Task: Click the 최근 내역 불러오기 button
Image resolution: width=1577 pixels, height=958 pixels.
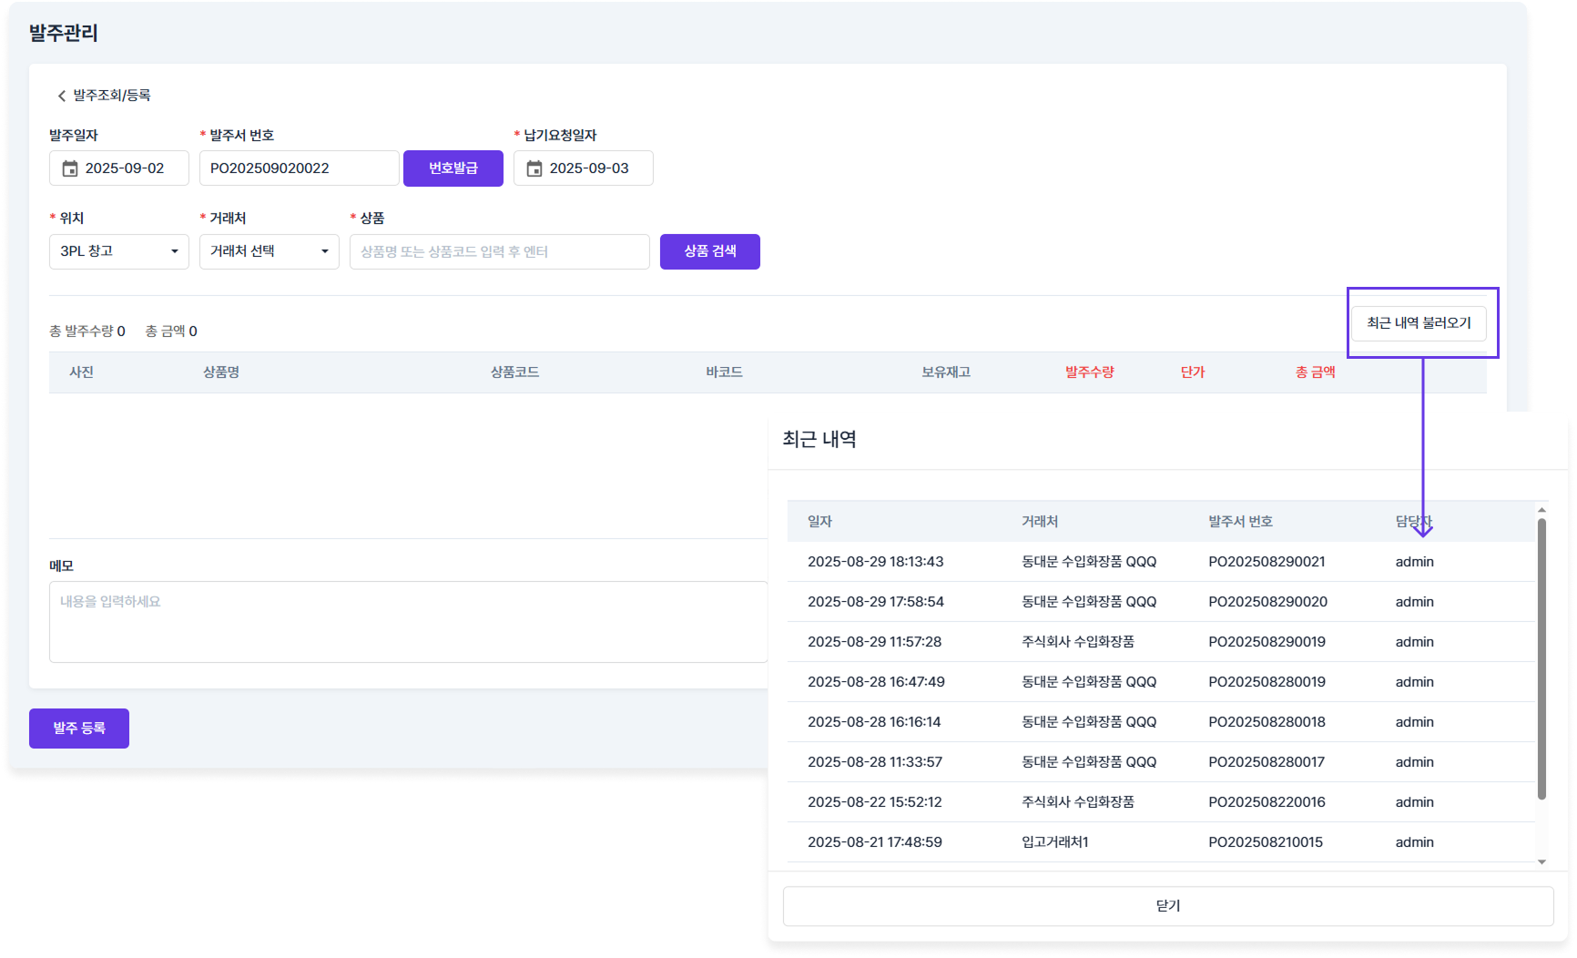Action: point(1418,323)
